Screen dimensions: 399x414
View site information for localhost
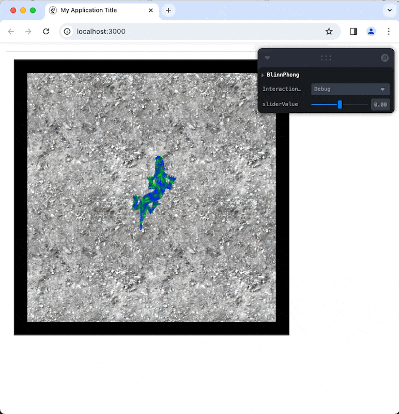coord(67,32)
